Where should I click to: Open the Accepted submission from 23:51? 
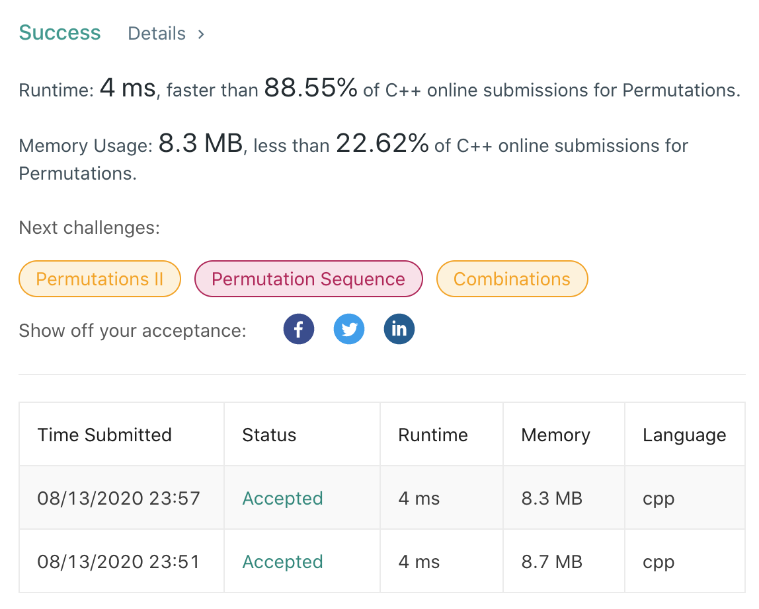(282, 561)
